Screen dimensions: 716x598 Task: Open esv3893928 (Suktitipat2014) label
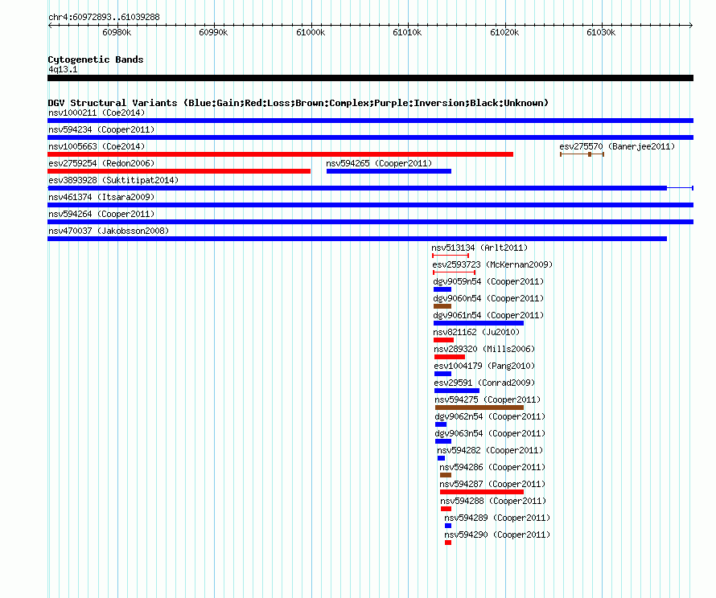pyautogui.click(x=113, y=180)
